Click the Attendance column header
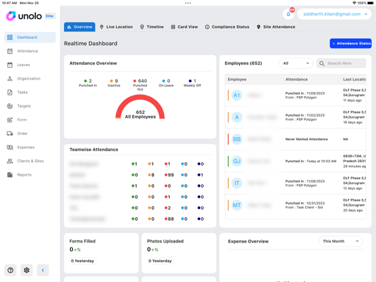The image size is (376, 282). [296, 80]
